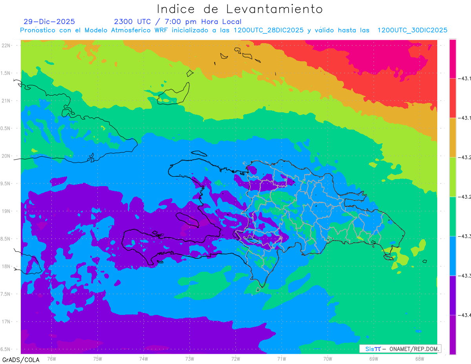Click the "6.5N" latitude label
The image size is (471, 364).
click(x=5, y=349)
